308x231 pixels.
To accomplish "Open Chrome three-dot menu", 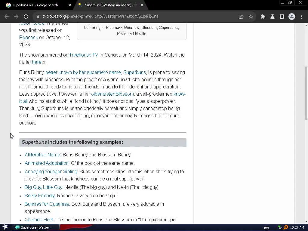I will [301, 17].
